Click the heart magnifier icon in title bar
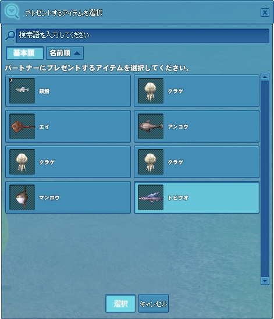 pos(12,12)
